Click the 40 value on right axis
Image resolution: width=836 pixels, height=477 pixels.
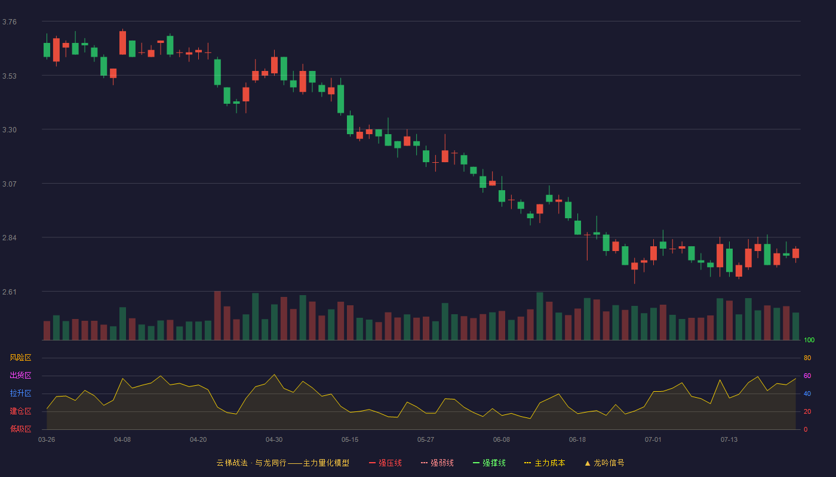807,394
